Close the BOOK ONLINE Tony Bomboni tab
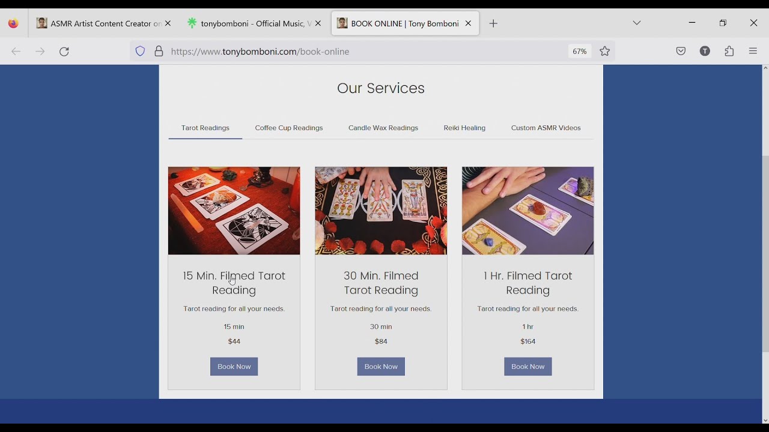This screenshot has height=432, width=769. click(468, 23)
